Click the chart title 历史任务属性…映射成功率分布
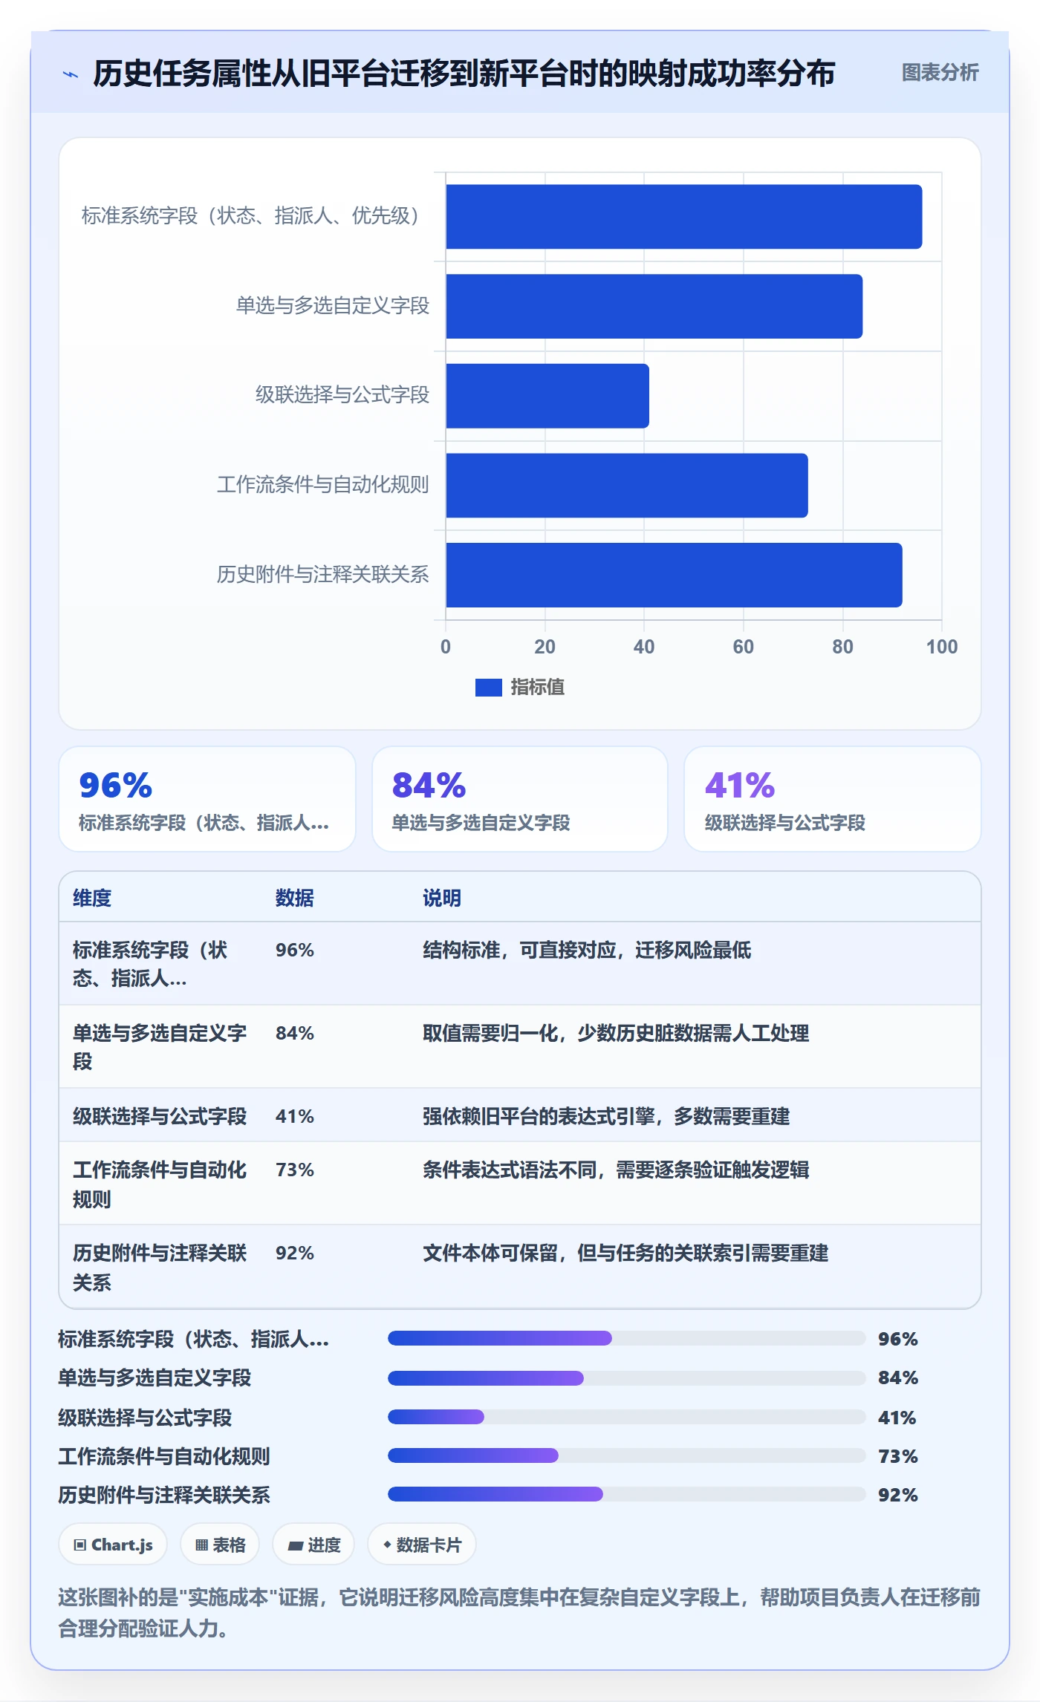 coord(464,74)
